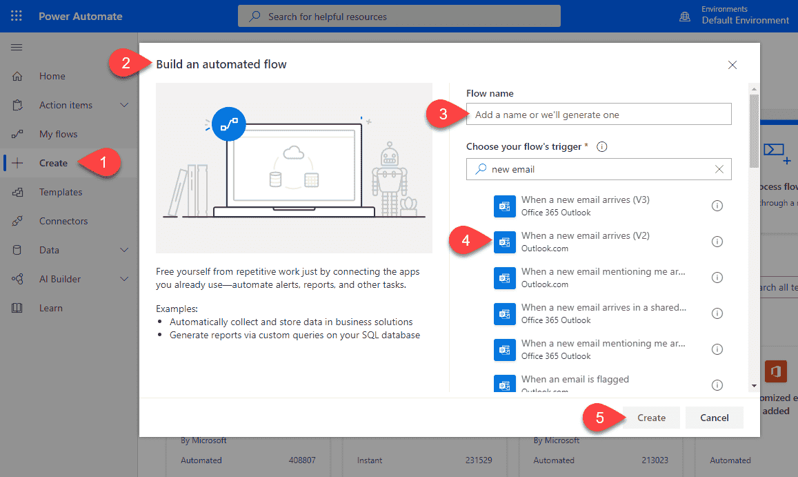Show info for Office 365 email mentioning me trigger
Screen dimensions: 798x477
pyautogui.click(x=717, y=349)
